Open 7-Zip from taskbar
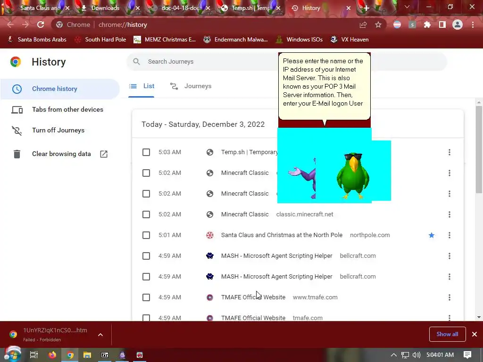Viewport: 483px width, 362px height. click(105, 355)
